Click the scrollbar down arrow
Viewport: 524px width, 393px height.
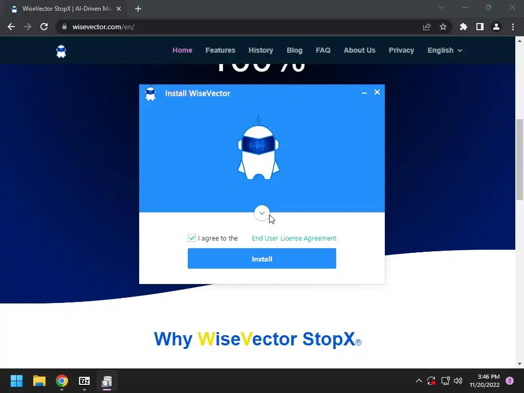[519, 364]
